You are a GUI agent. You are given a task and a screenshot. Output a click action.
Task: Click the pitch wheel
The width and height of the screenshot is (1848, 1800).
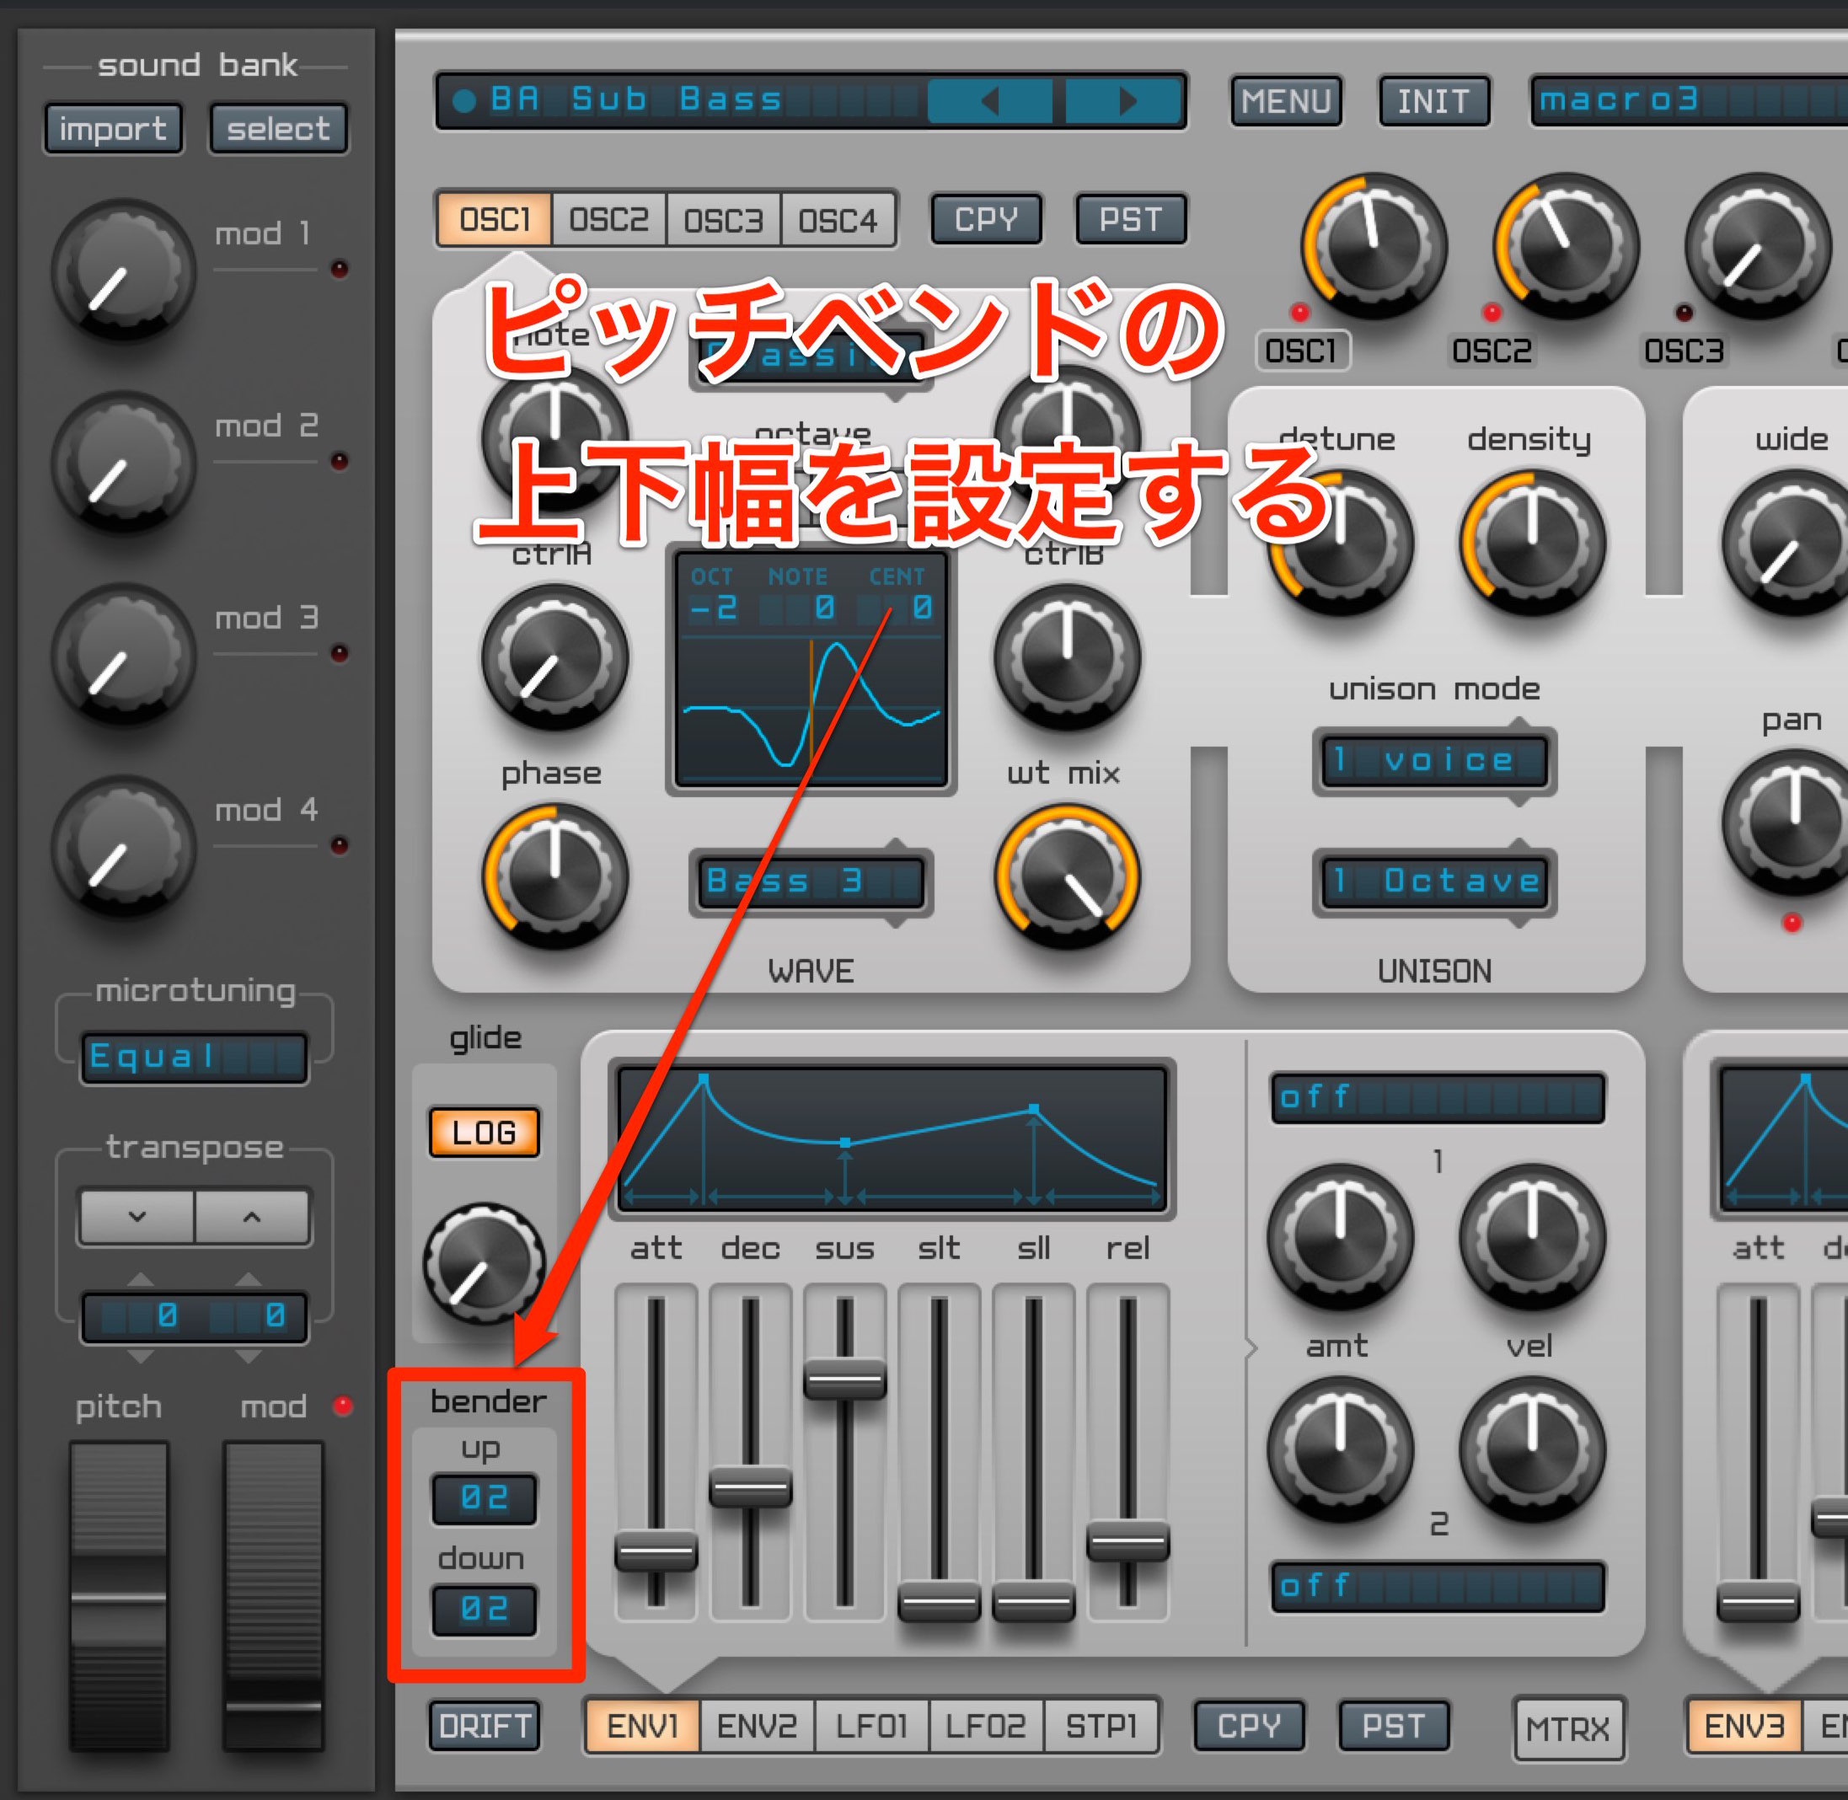point(118,1597)
